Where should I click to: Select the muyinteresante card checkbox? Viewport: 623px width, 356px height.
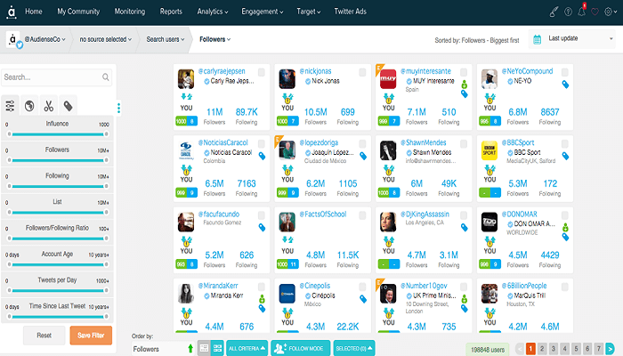tap(464, 72)
